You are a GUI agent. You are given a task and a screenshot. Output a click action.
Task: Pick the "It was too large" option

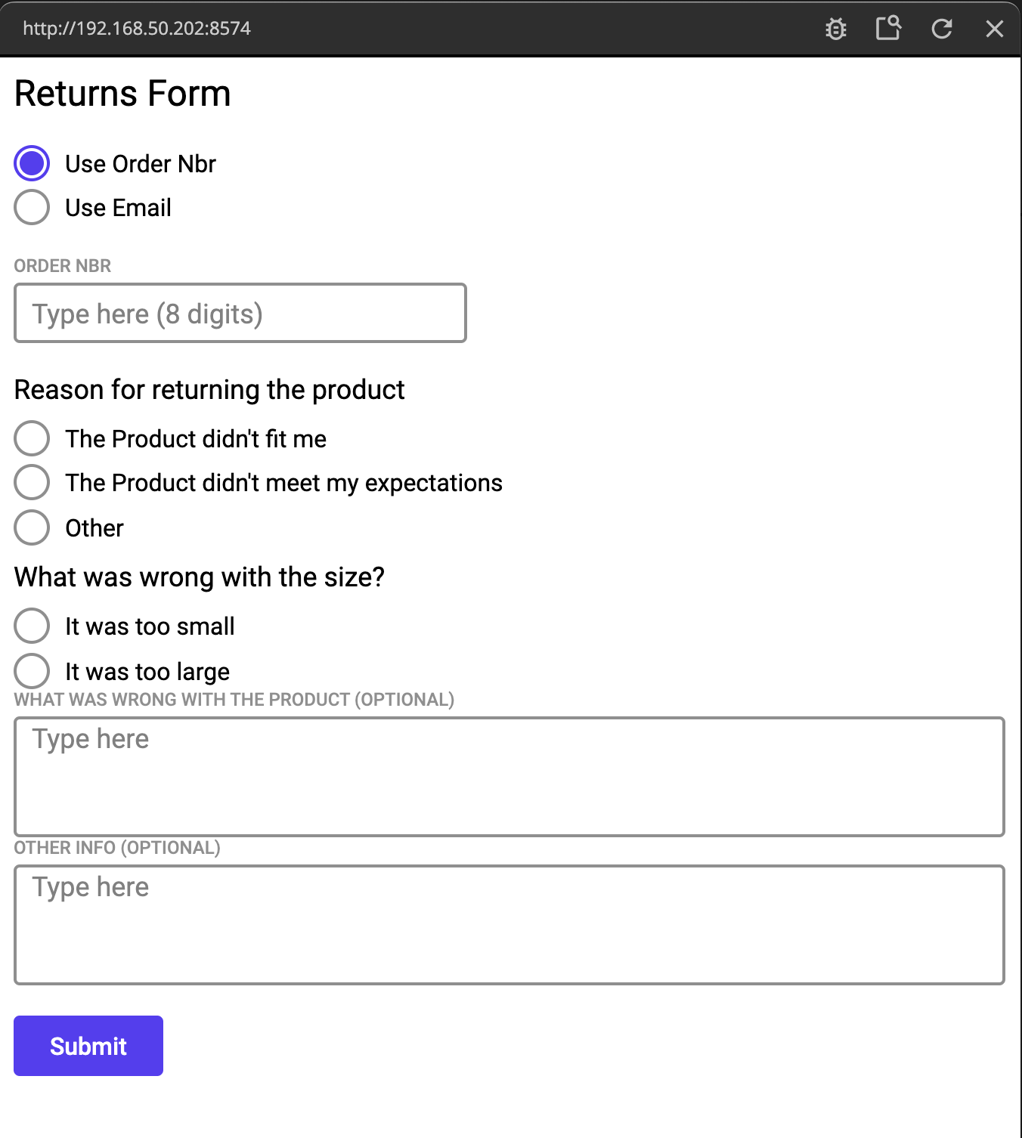point(32,671)
